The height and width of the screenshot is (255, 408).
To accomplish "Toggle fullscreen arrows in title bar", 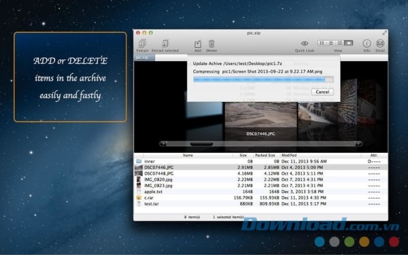I will (x=384, y=33).
